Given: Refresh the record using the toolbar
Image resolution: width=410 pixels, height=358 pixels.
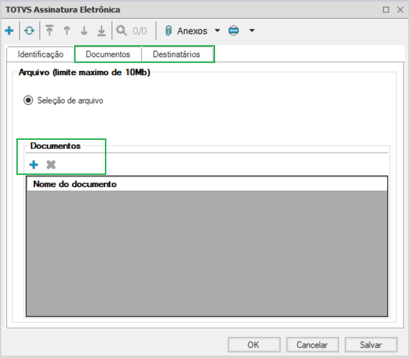Looking at the screenshot, I should pos(29,31).
